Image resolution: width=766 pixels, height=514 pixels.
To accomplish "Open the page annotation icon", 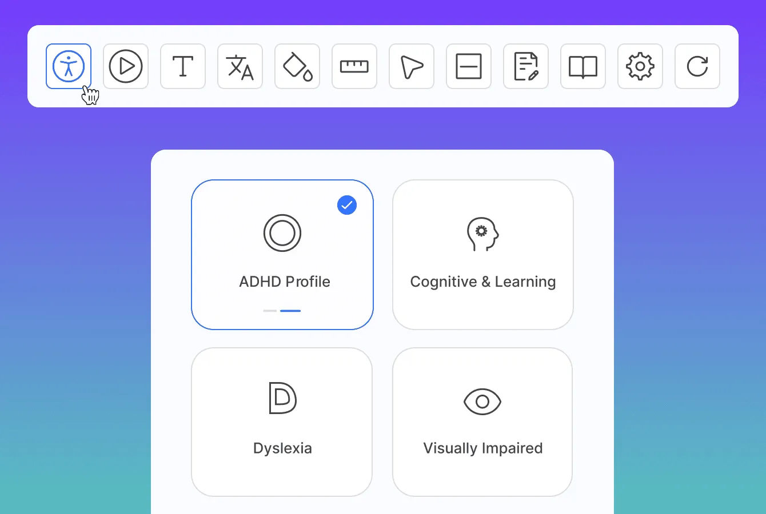I will point(526,66).
